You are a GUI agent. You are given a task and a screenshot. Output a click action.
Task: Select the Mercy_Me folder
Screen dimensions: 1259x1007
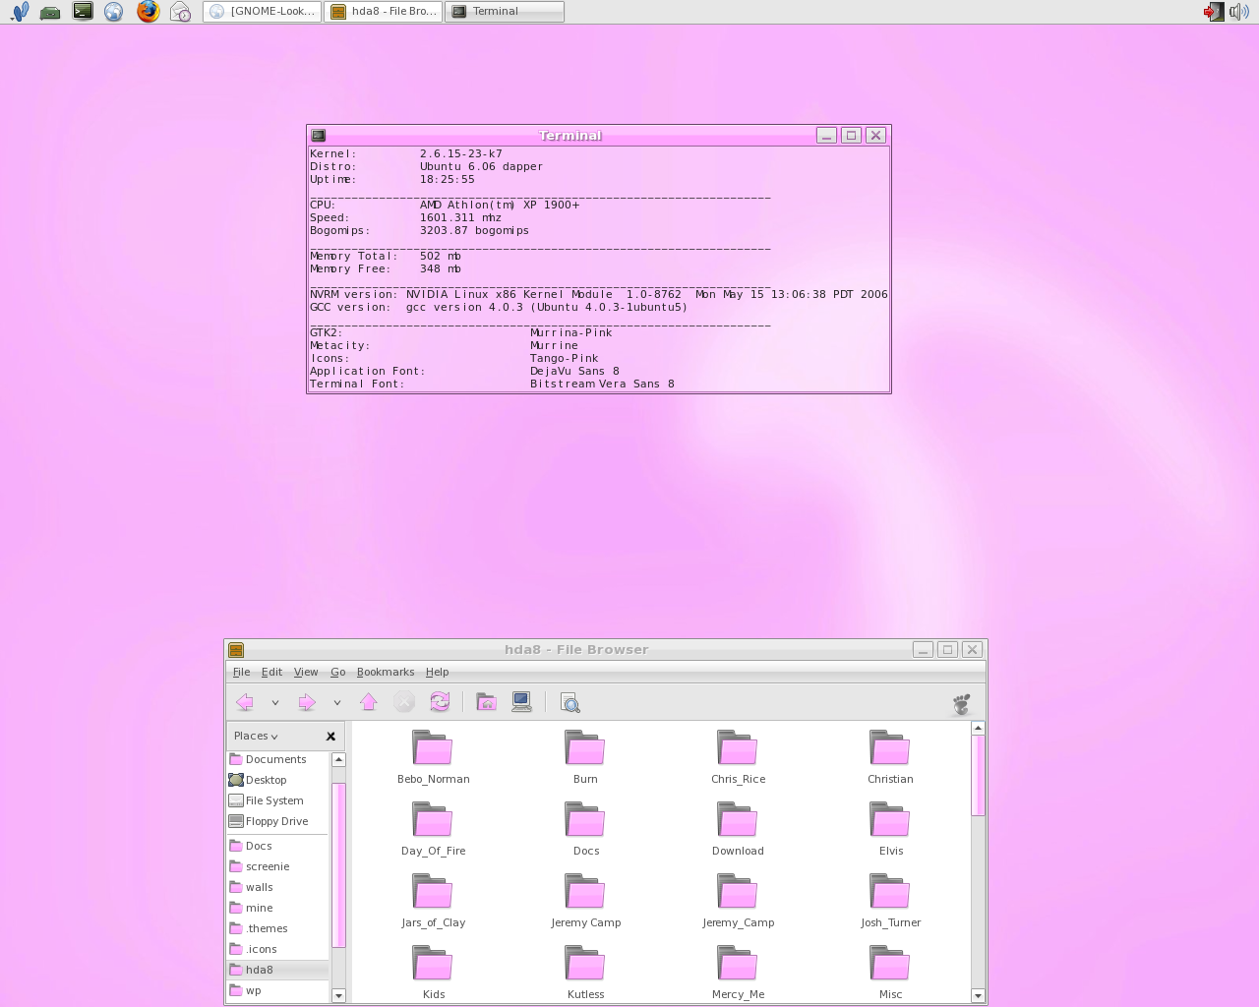click(738, 973)
